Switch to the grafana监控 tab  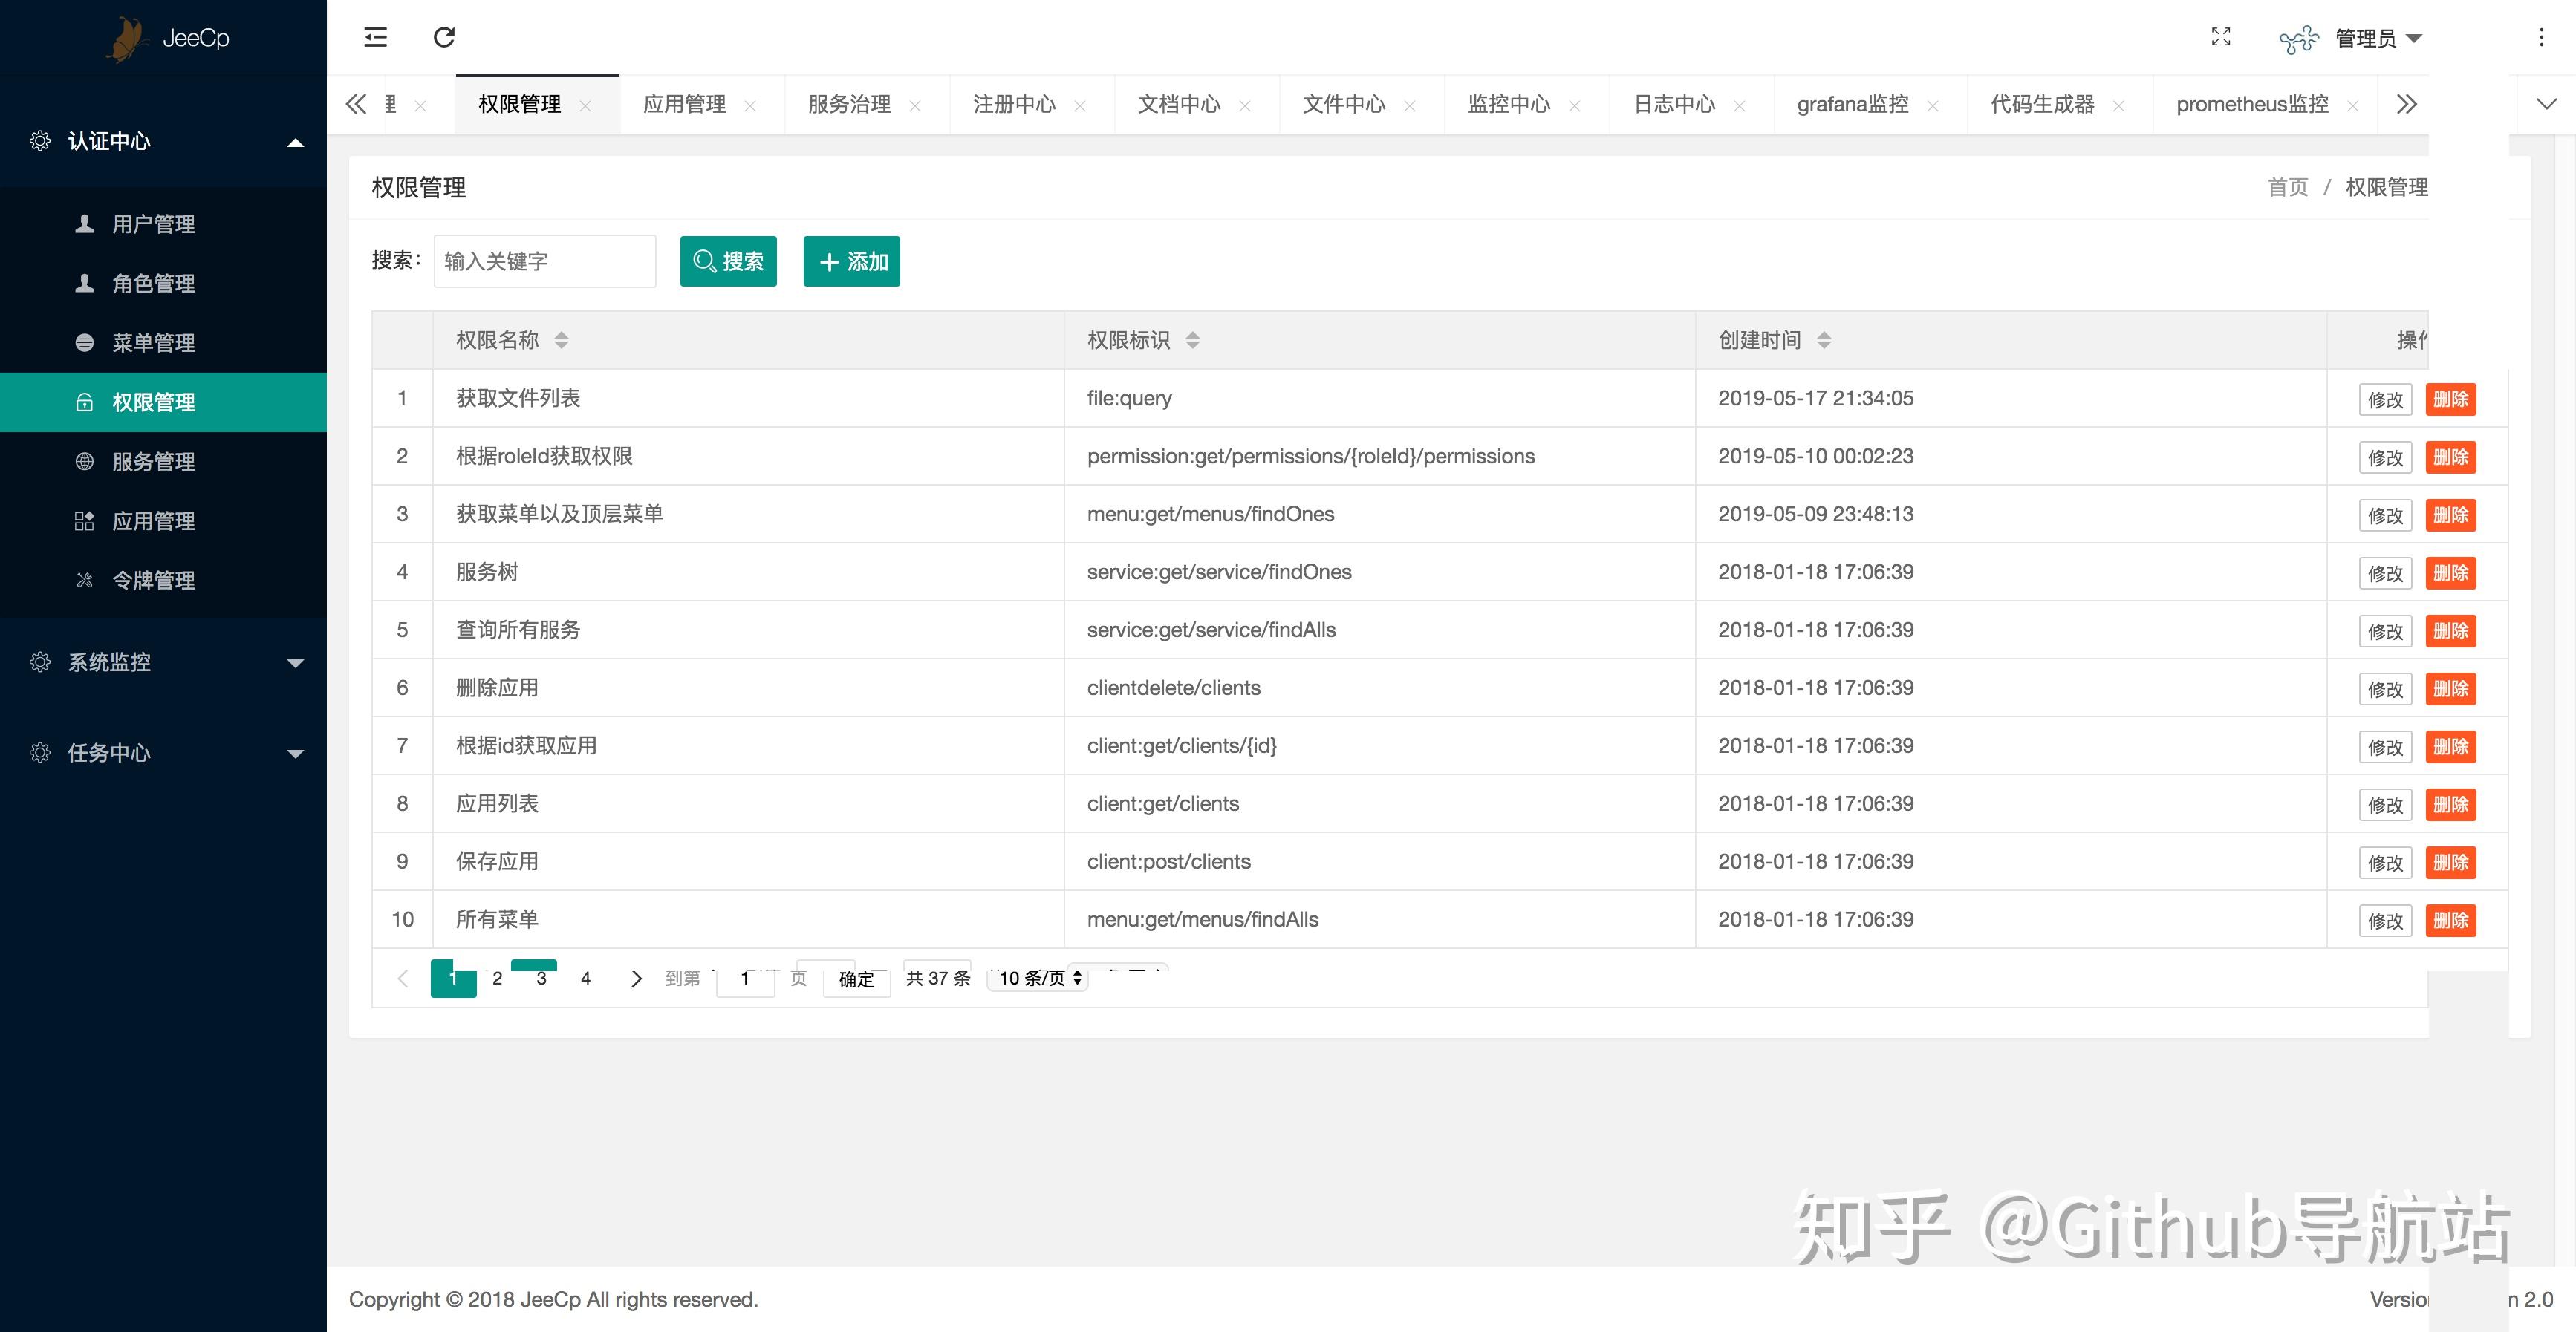pyautogui.click(x=1854, y=103)
